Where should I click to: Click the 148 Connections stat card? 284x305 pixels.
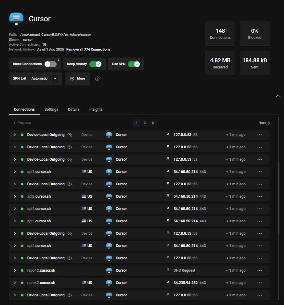tap(220, 33)
